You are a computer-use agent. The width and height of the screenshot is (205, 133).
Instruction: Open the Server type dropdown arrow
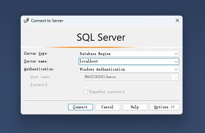click(x=176, y=54)
